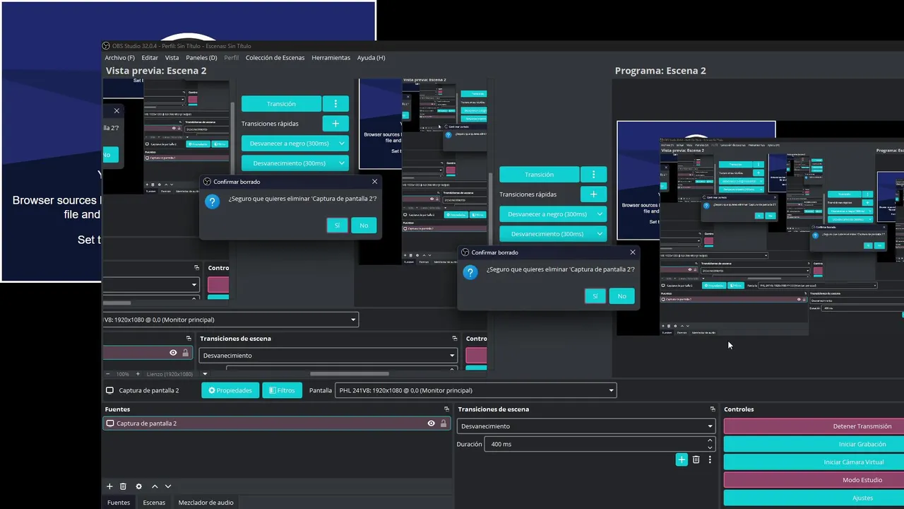Open the Paneles (D) menu
This screenshot has height=509, width=904.
tap(201, 58)
